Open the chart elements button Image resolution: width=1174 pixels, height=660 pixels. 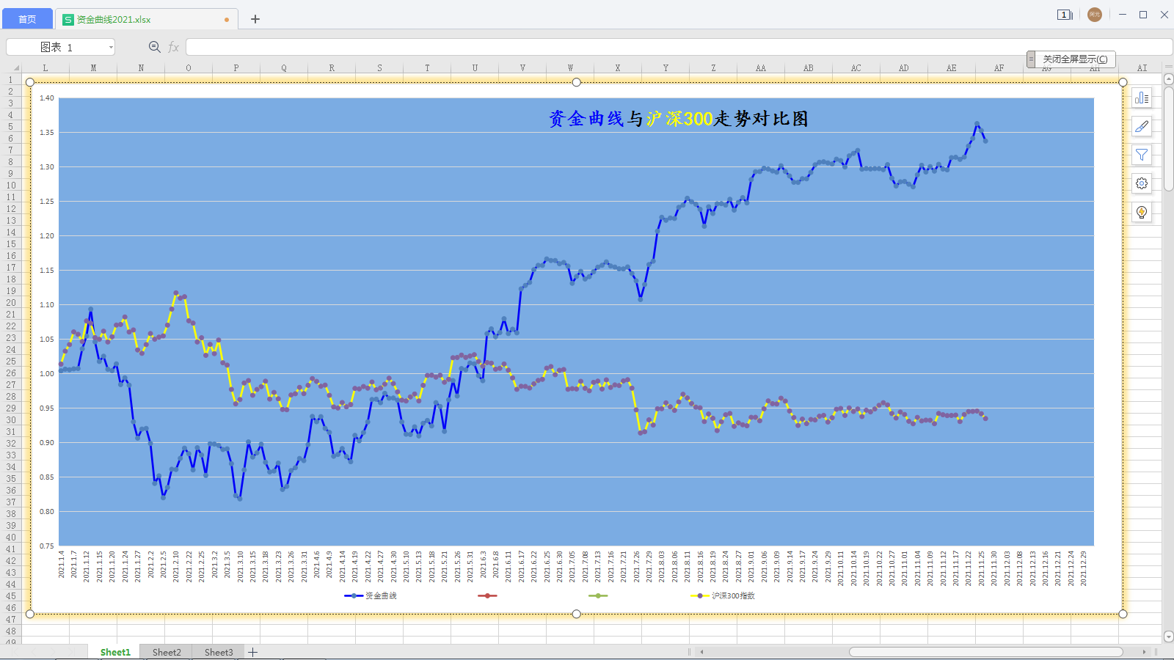1142,98
